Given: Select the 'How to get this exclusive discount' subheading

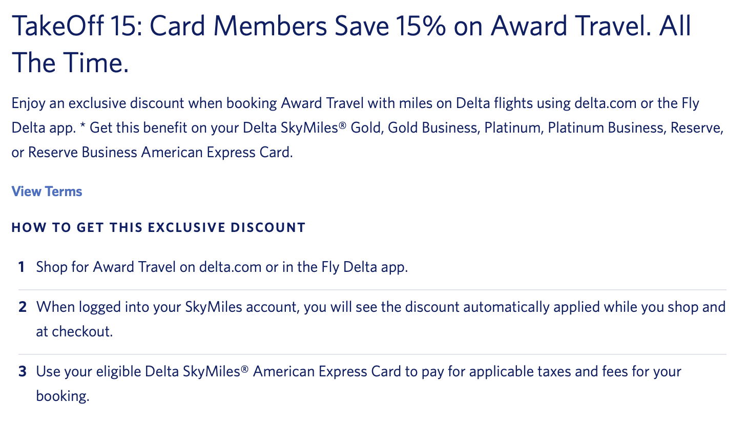Looking at the screenshot, I should (158, 228).
